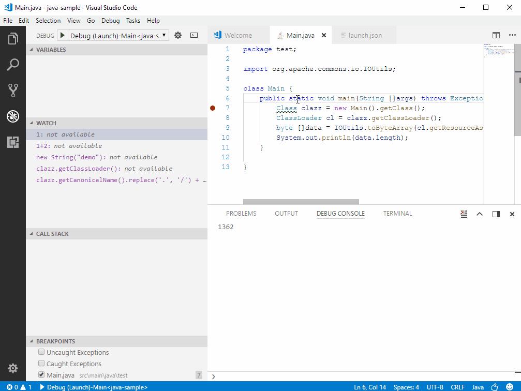Enable the Uncaught Exceptions checkbox

[41, 352]
